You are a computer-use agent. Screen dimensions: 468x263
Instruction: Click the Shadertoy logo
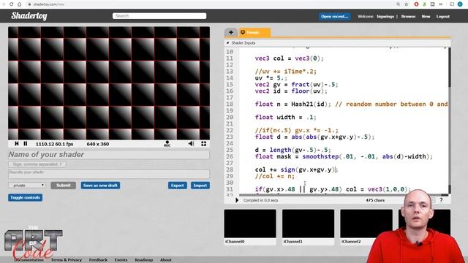29,16
